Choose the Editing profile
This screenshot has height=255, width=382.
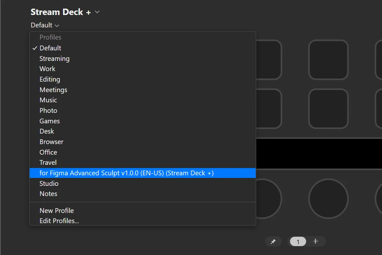pyautogui.click(x=143, y=79)
